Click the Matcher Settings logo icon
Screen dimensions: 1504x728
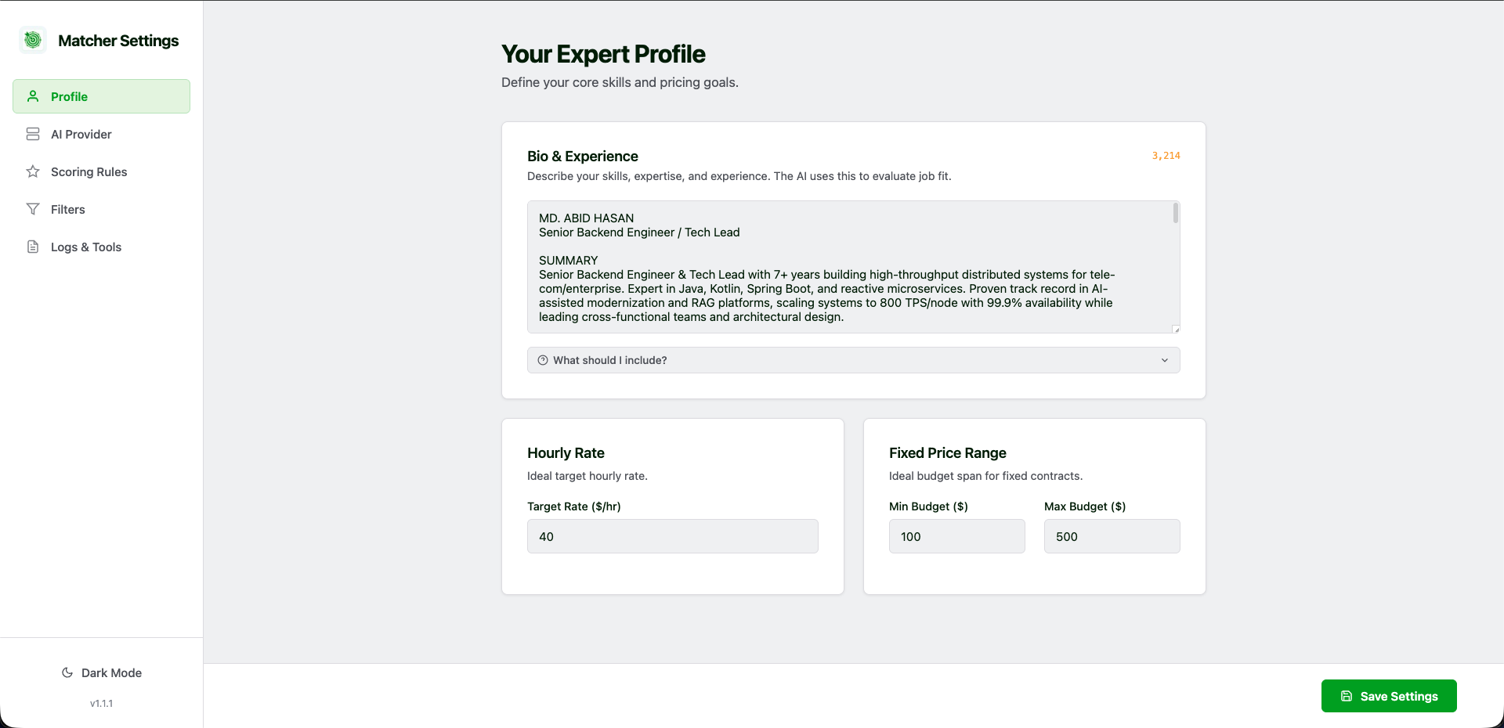pos(32,38)
